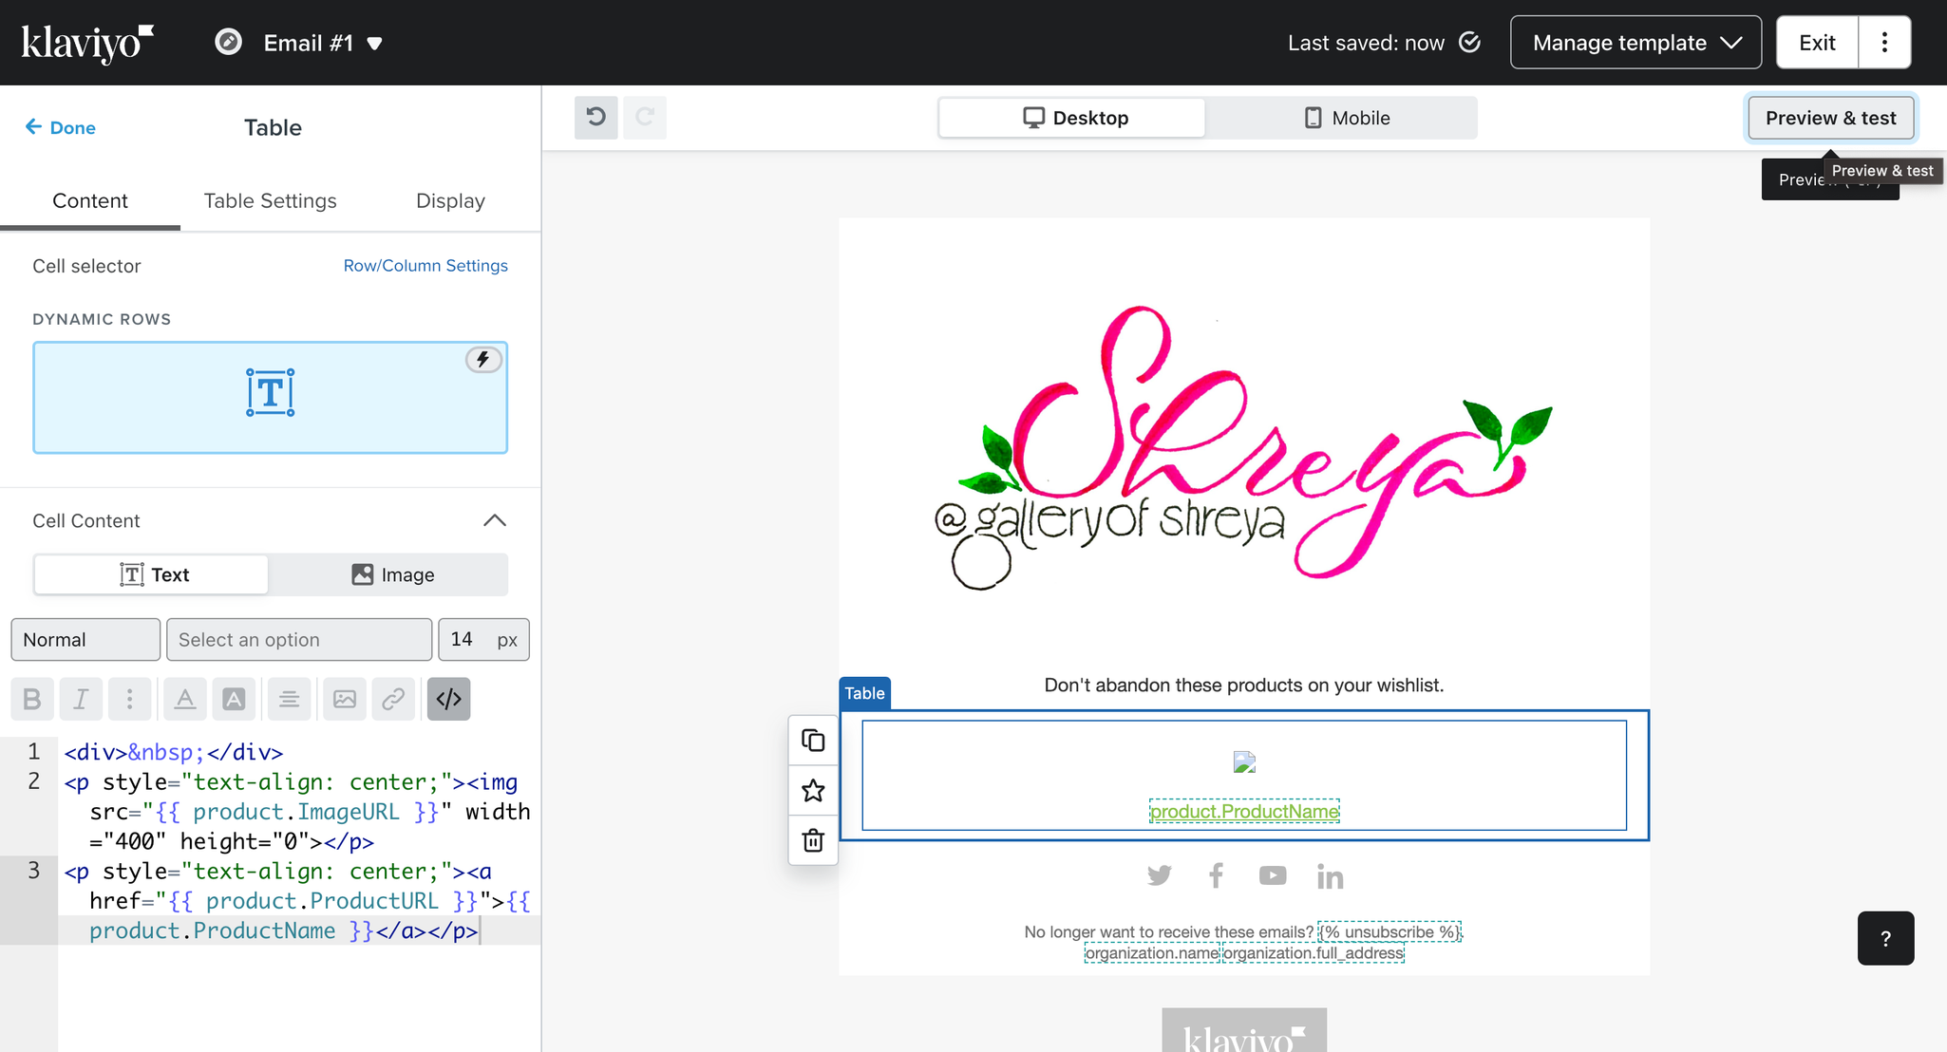Collapse the Cell Content section
This screenshot has width=1947, height=1052.
click(495, 520)
